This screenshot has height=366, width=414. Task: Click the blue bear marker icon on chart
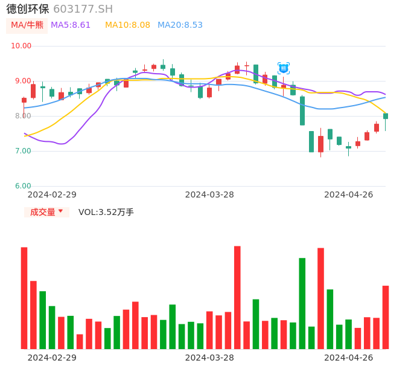click(284, 68)
